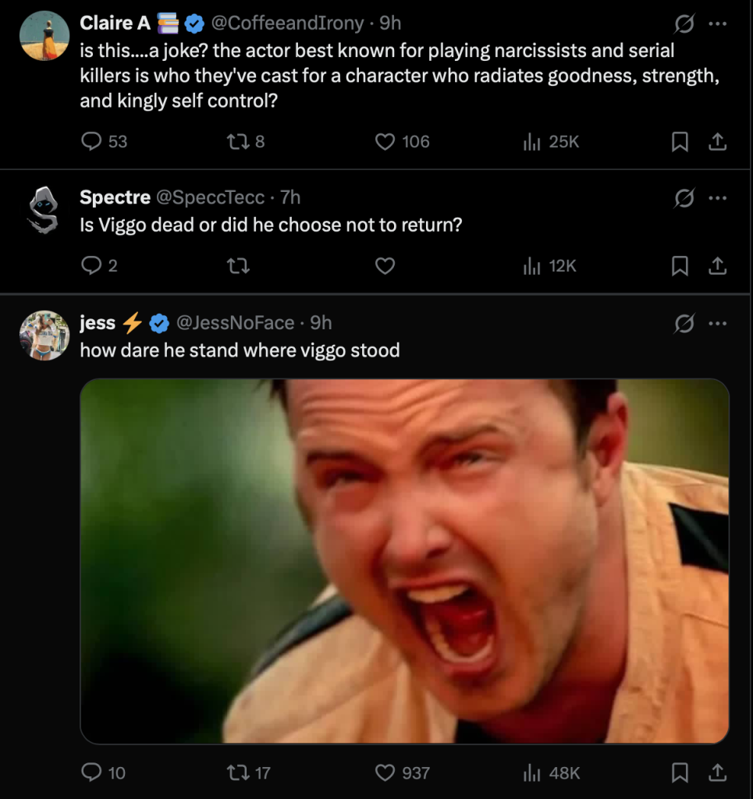The height and width of the screenshot is (799, 753).
Task: Bookmark jess's tweet
Action: coord(680,772)
